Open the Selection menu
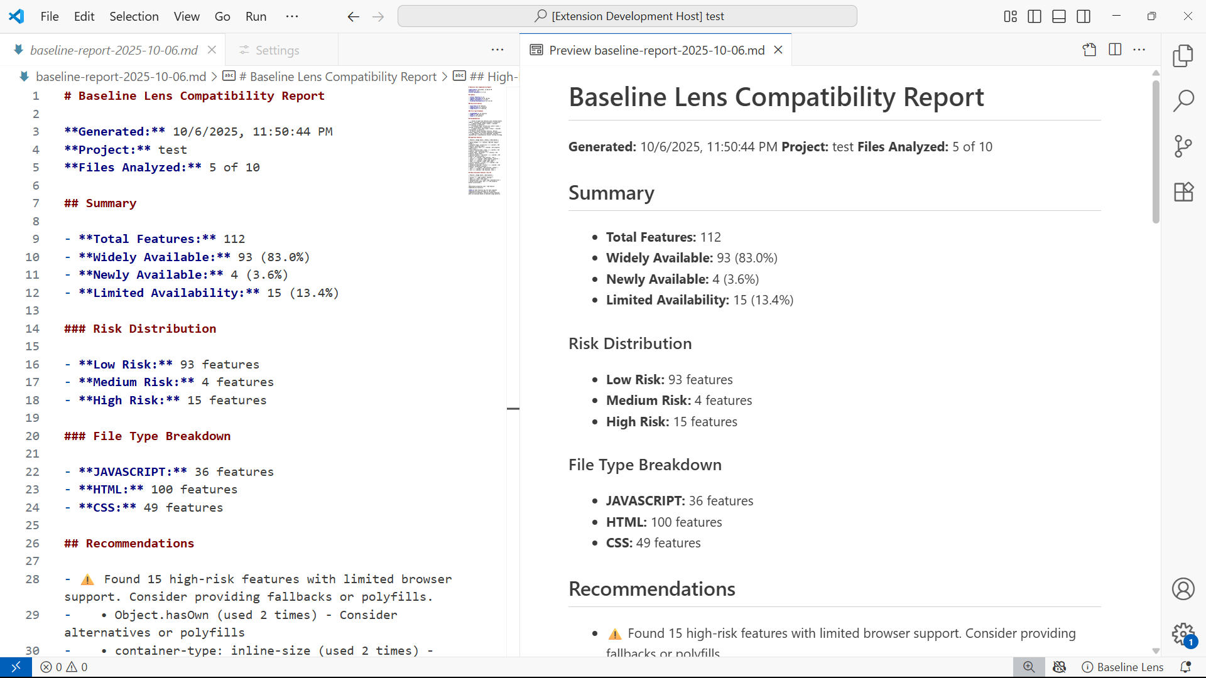Image resolution: width=1206 pixels, height=678 pixels. (134, 16)
